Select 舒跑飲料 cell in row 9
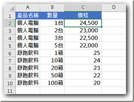 [28, 76]
